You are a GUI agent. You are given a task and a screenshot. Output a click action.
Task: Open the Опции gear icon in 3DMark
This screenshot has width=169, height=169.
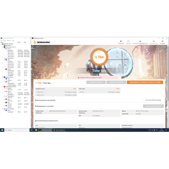(x=162, y=41)
